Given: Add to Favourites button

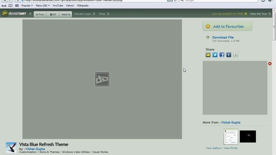Looking at the screenshot, I should (x=227, y=26).
